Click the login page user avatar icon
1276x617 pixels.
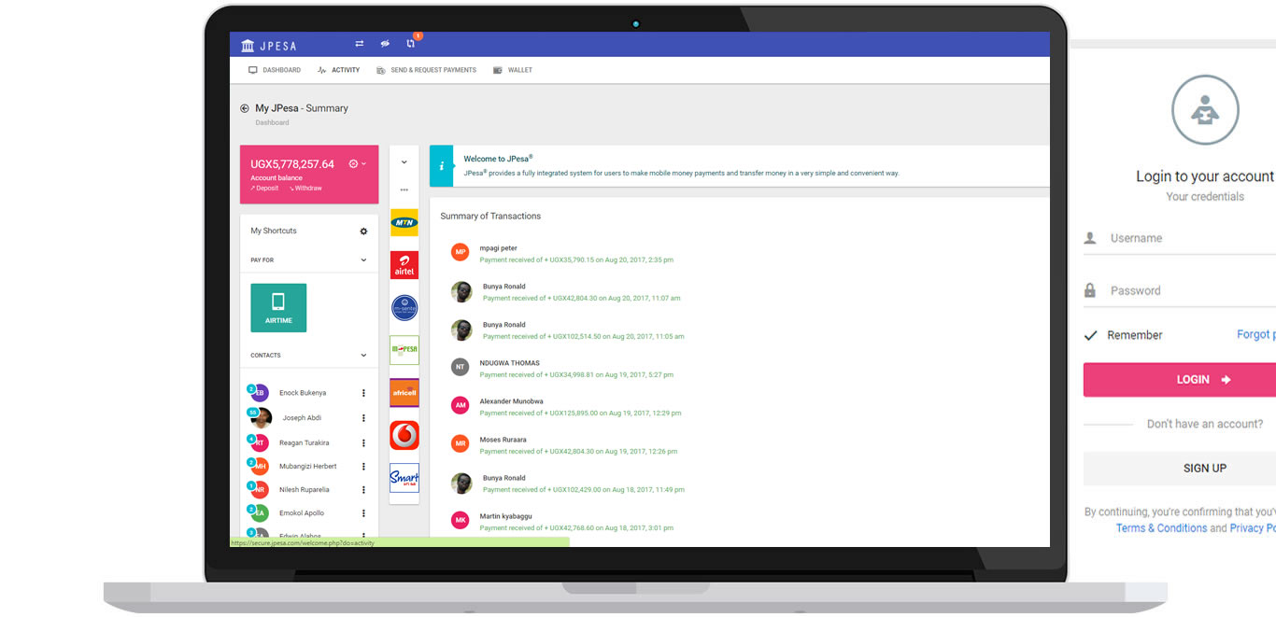[1205, 111]
